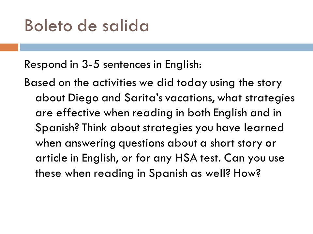Click the word 'effective' in the third line
Image resolution: width=313 pixels, height=234 pixels.
[78, 113]
